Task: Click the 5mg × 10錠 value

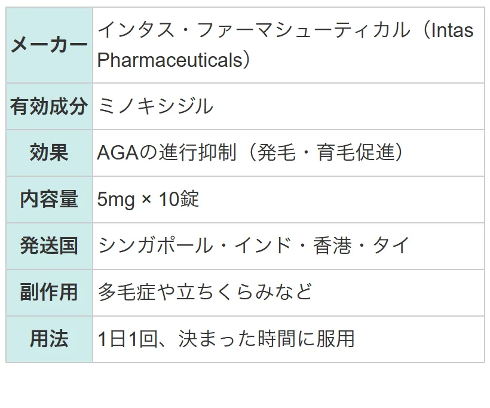Action: click(x=148, y=199)
